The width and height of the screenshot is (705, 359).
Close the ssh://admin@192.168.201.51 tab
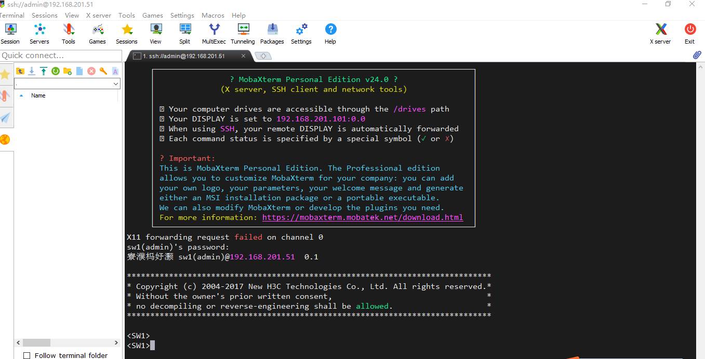tap(244, 56)
